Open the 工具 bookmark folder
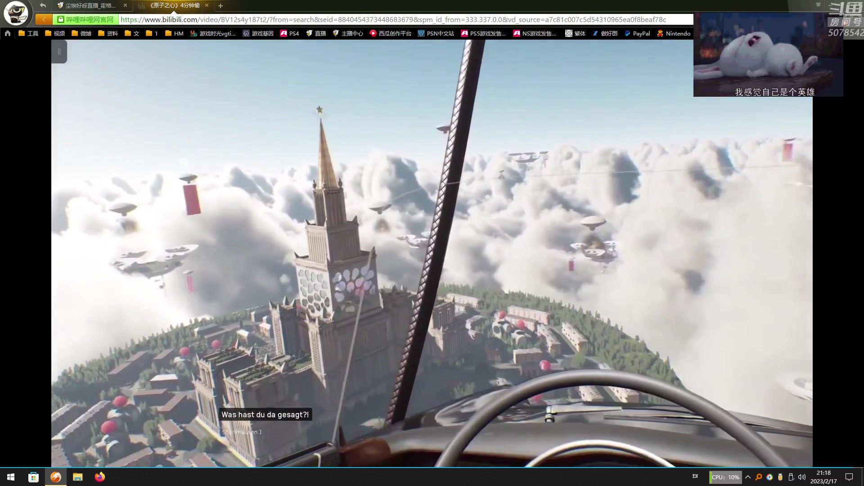This screenshot has height=486, width=864. click(x=28, y=33)
